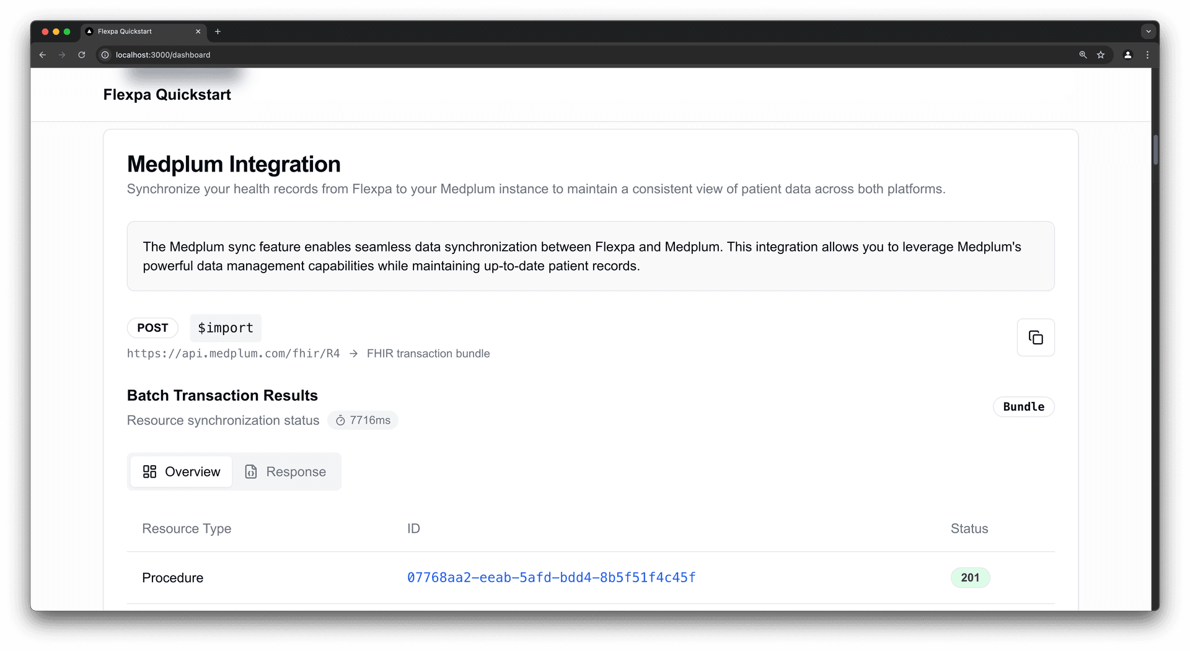Bookmark this page with the star icon
The height and width of the screenshot is (651, 1190).
1101,55
